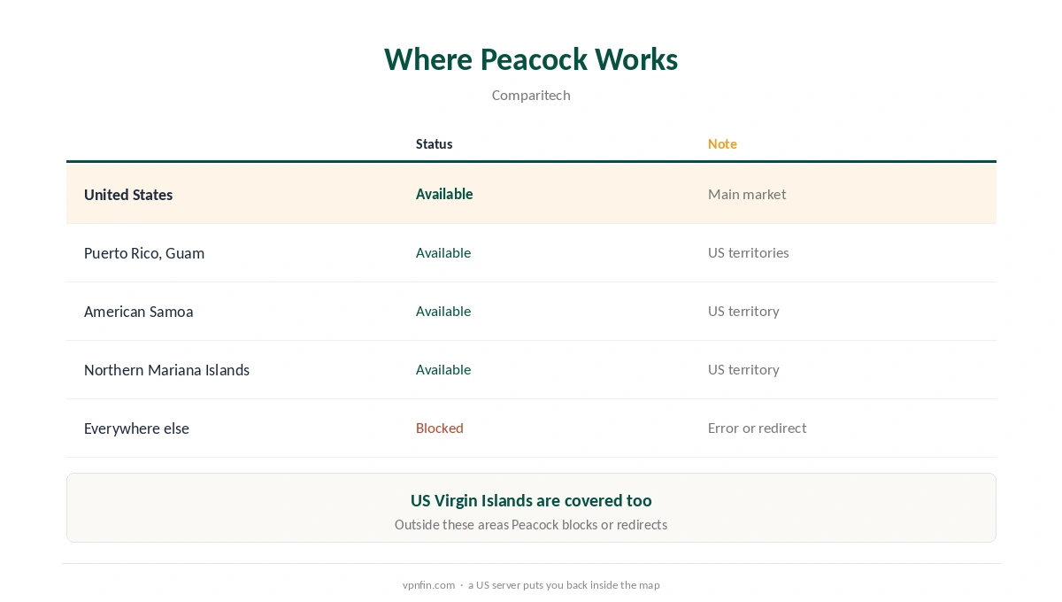The width and height of the screenshot is (1062, 602).
Task: Click 'US territory' note for Northern Mariana Islands
Action: (x=743, y=369)
